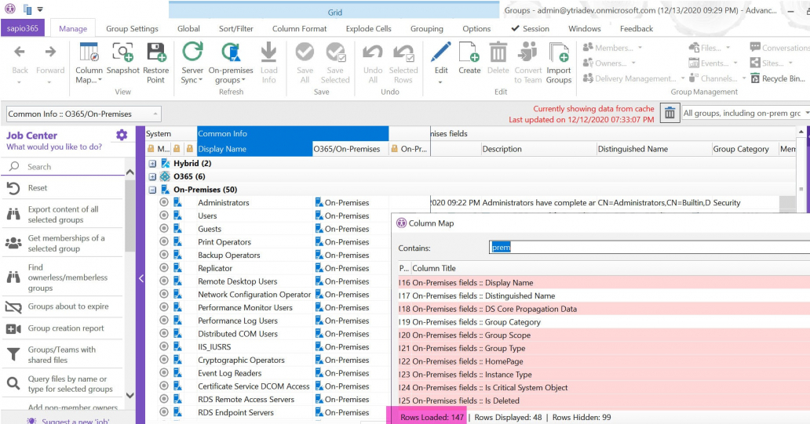Click Groups about to expire job
The image size is (810, 424).
(x=62, y=306)
